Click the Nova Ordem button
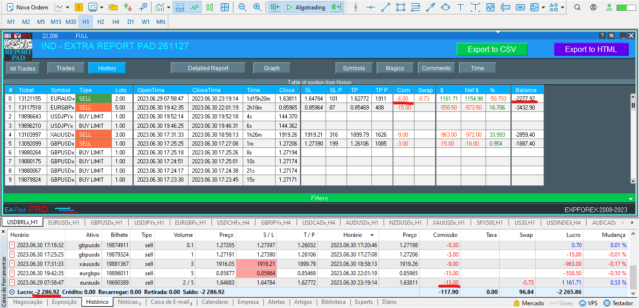The height and width of the screenshot is (308, 639). click(27, 7)
